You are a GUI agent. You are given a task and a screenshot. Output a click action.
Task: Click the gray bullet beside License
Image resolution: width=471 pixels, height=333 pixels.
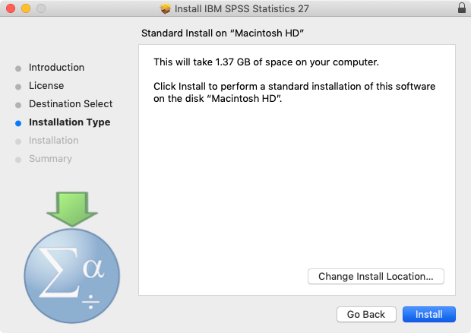click(18, 87)
